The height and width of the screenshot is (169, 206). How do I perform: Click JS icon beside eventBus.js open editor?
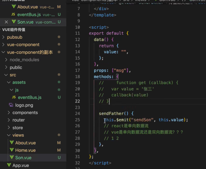[13, 14]
